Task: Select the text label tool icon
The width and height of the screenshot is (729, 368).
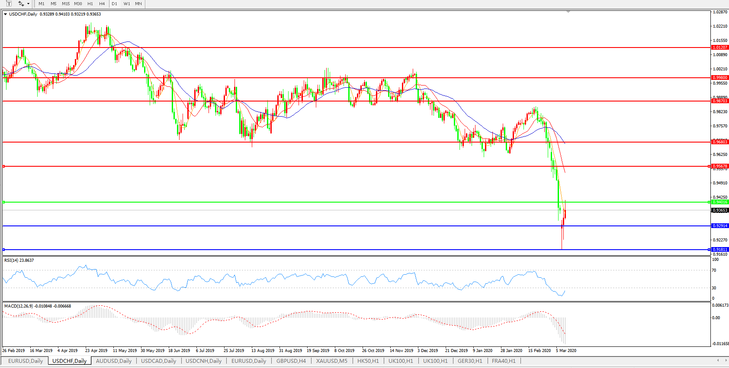Action: tap(9, 4)
